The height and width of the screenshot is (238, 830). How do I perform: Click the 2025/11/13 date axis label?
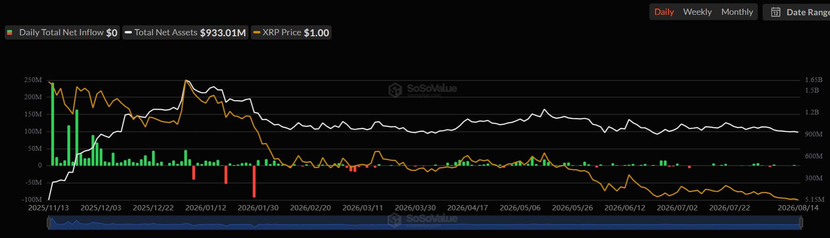[x=48, y=208]
